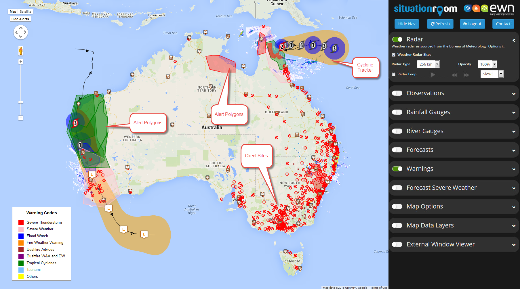Click green Tropical Cyclones legend swatch
Image resolution: width=520 pixels, height=289 pixels.
tap(21, 263)
